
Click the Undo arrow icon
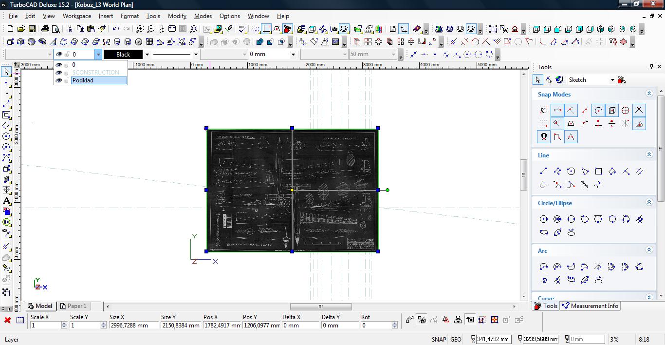pyautogui.click(x=116, y=29)
